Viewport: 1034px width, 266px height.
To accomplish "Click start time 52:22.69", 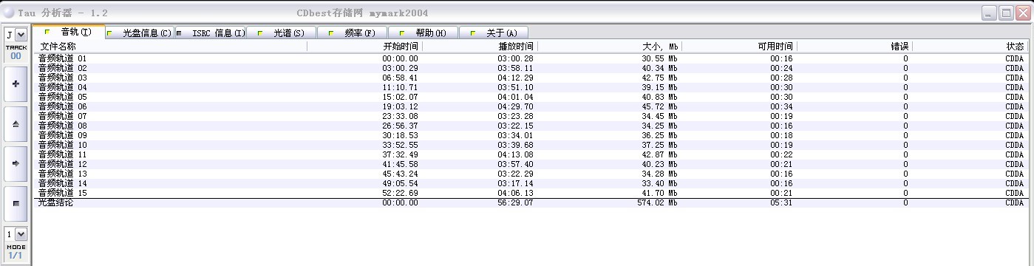I will (401, 193).
